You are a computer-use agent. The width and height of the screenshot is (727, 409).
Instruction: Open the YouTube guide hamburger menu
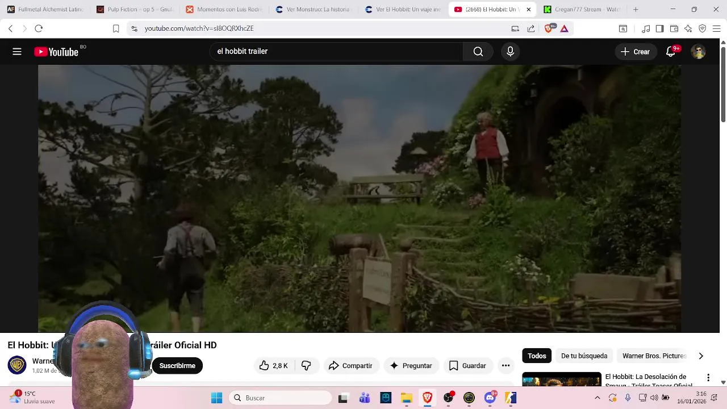click(17, 52)
